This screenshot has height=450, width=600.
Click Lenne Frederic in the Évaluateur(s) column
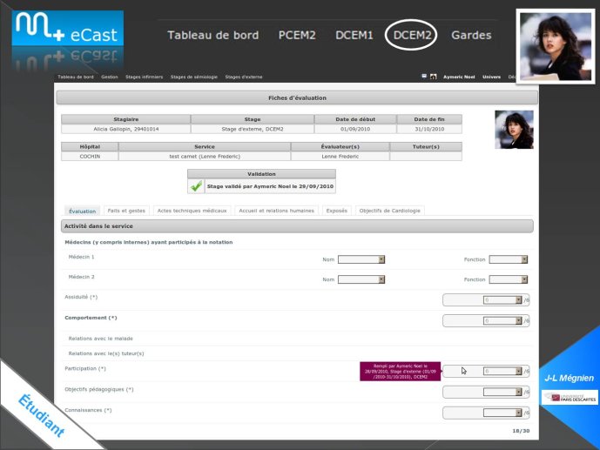pyautogui.click(x=340, y=157)
